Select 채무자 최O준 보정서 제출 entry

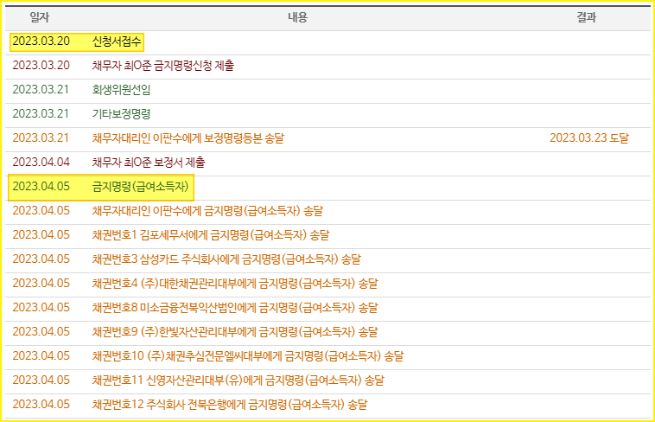149,163
